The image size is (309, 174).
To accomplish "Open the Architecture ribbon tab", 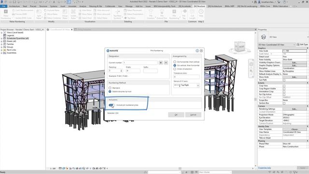I will pos(14,6).
